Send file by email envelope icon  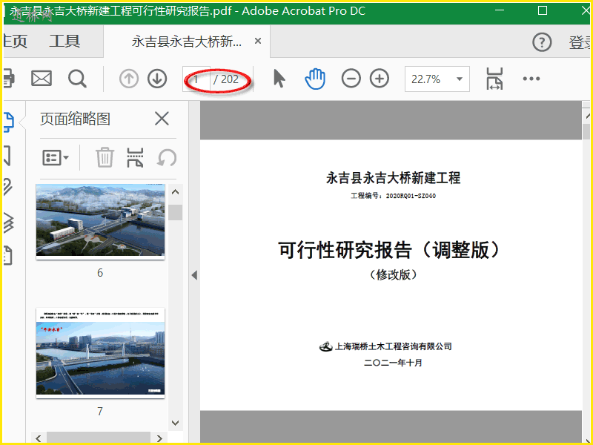tap(42, 79)
